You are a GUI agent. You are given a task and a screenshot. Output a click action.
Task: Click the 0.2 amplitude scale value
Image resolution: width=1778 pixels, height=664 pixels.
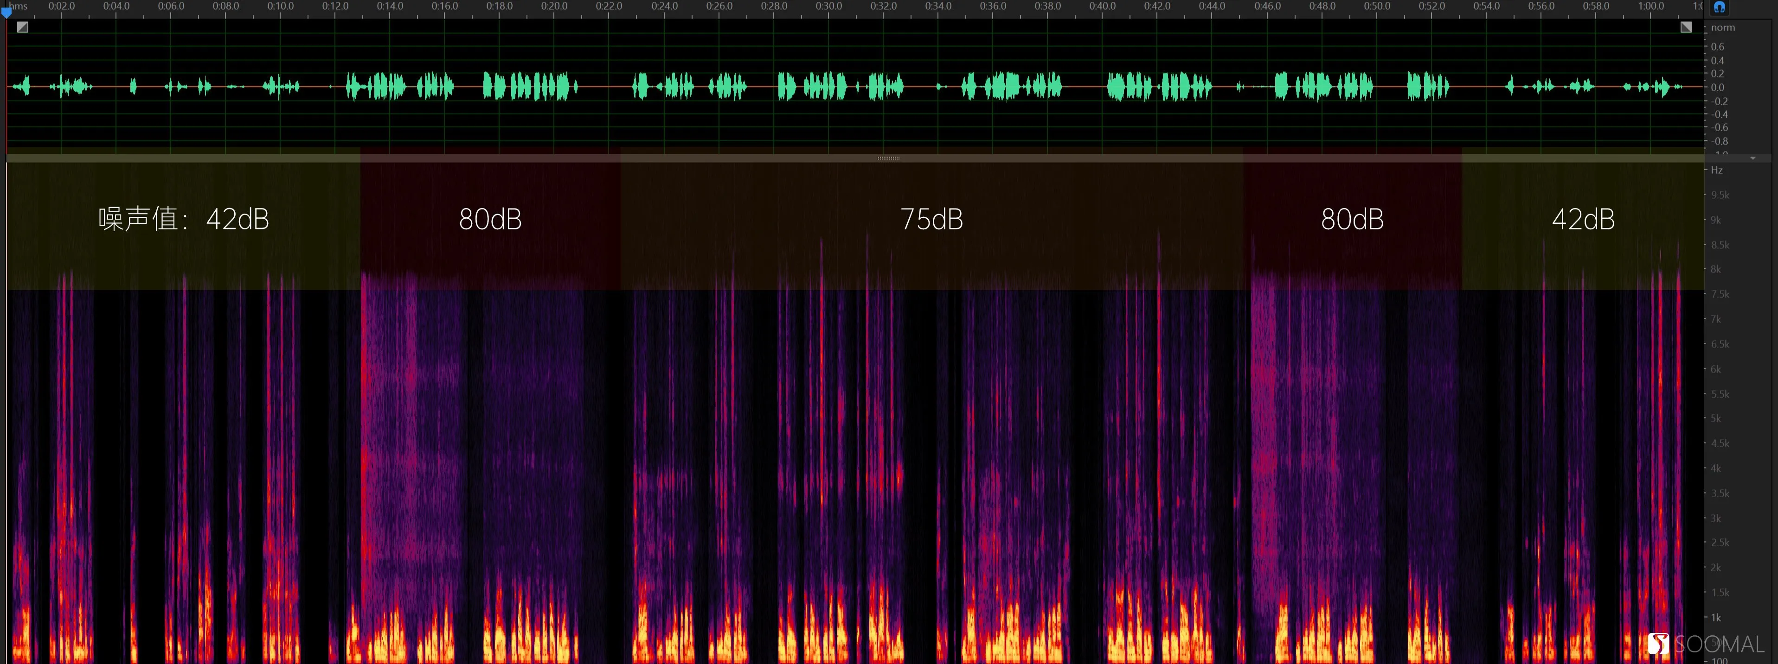pyautogui.click(x=1717, y=74)
